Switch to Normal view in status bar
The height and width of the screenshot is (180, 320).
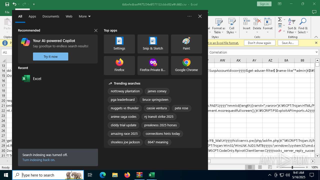point(250,167)
